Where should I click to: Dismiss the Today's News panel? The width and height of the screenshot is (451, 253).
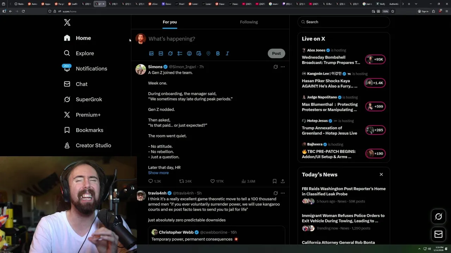point(381,174)
